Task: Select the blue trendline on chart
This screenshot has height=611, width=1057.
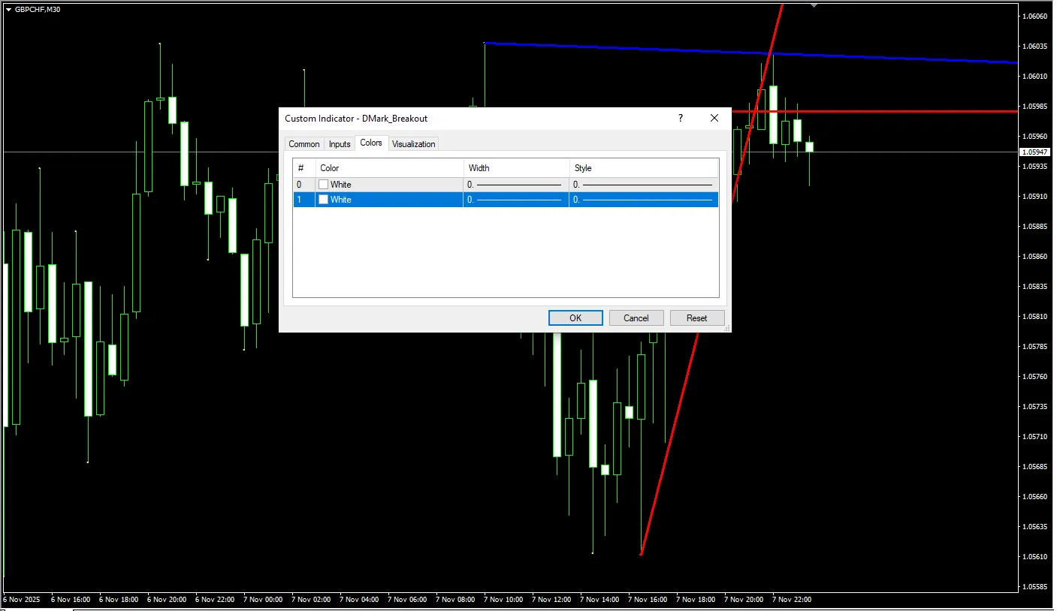Action: point(901,57)
